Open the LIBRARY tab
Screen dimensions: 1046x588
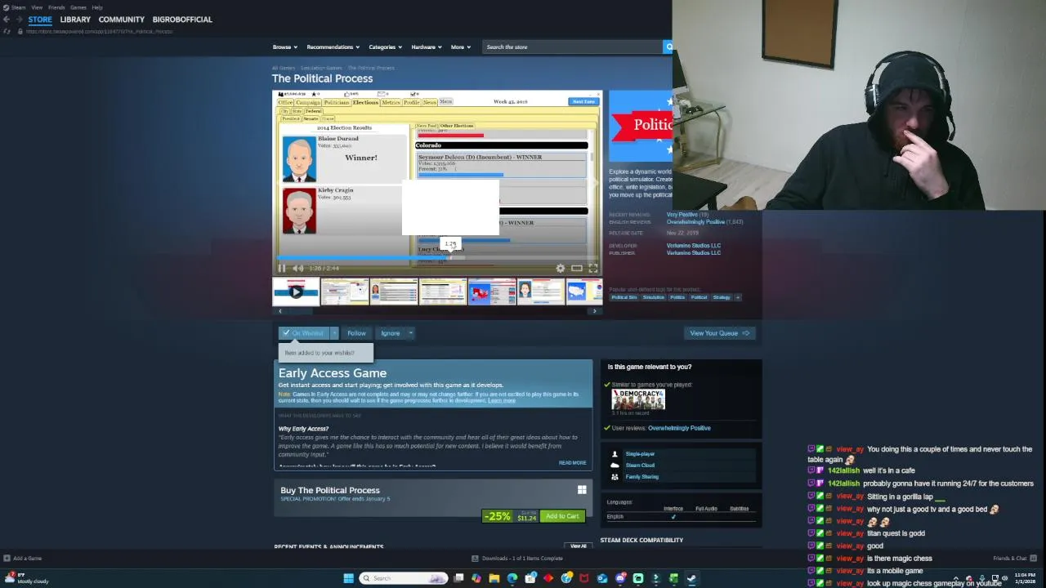(x=75, y=20)
